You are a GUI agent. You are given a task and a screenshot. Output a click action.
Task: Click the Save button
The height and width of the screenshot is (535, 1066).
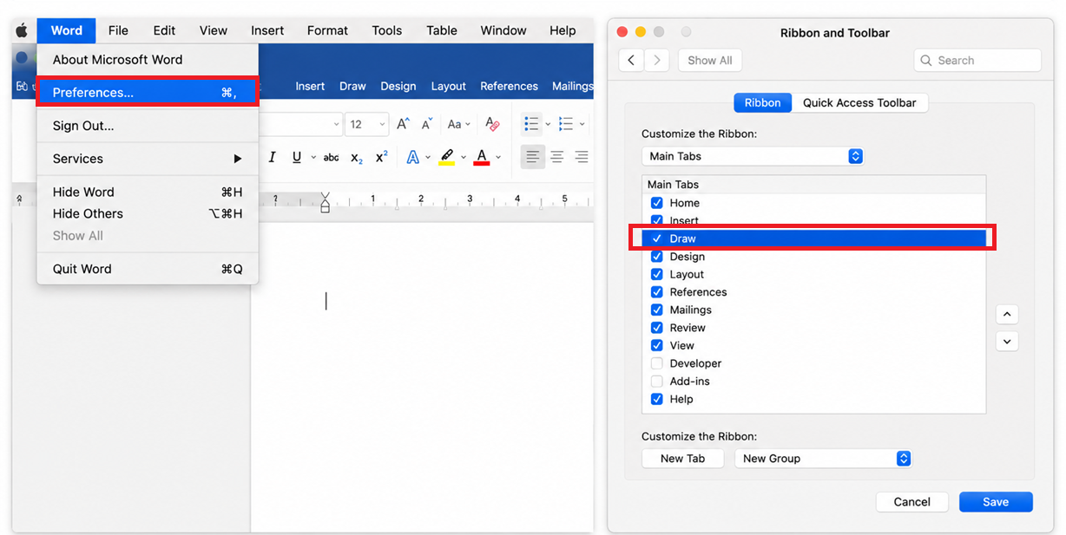996,501
